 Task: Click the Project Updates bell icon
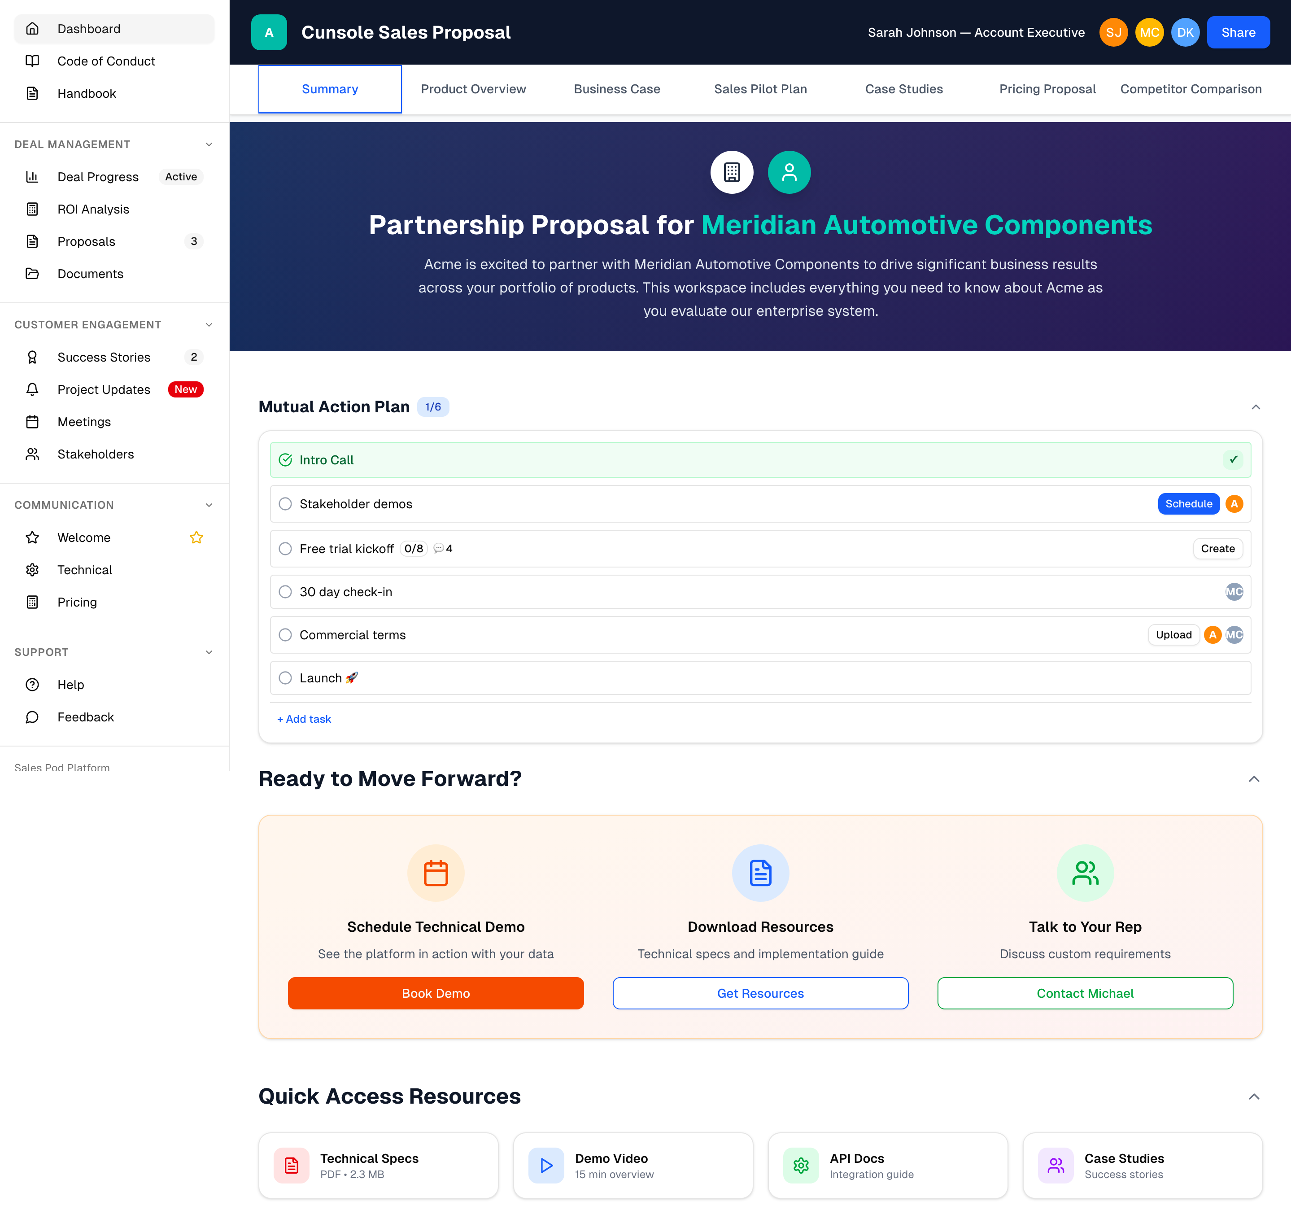[x=33, y=389]
